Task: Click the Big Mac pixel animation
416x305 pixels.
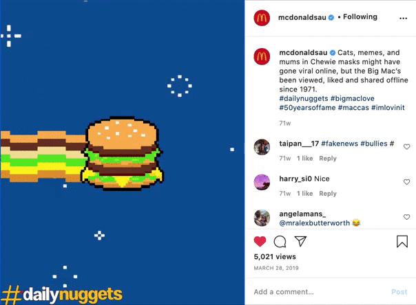Action: coord(122,153)
